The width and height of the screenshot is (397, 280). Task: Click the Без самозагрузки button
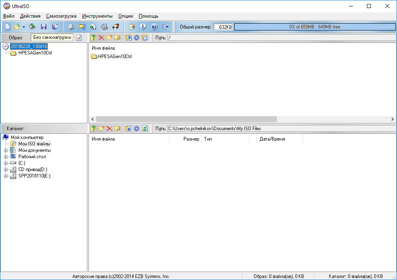52,37
